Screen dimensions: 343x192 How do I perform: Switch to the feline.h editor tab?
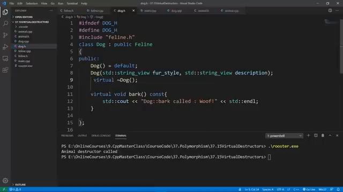coord(69,11)
